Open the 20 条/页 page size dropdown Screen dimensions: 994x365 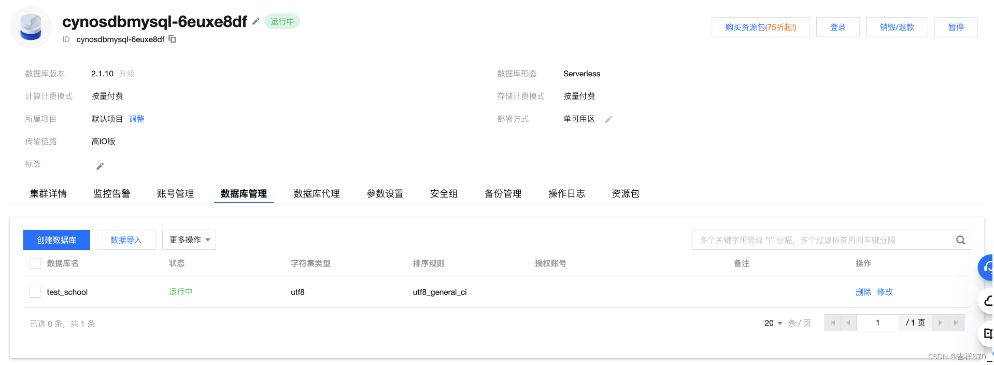773,323
